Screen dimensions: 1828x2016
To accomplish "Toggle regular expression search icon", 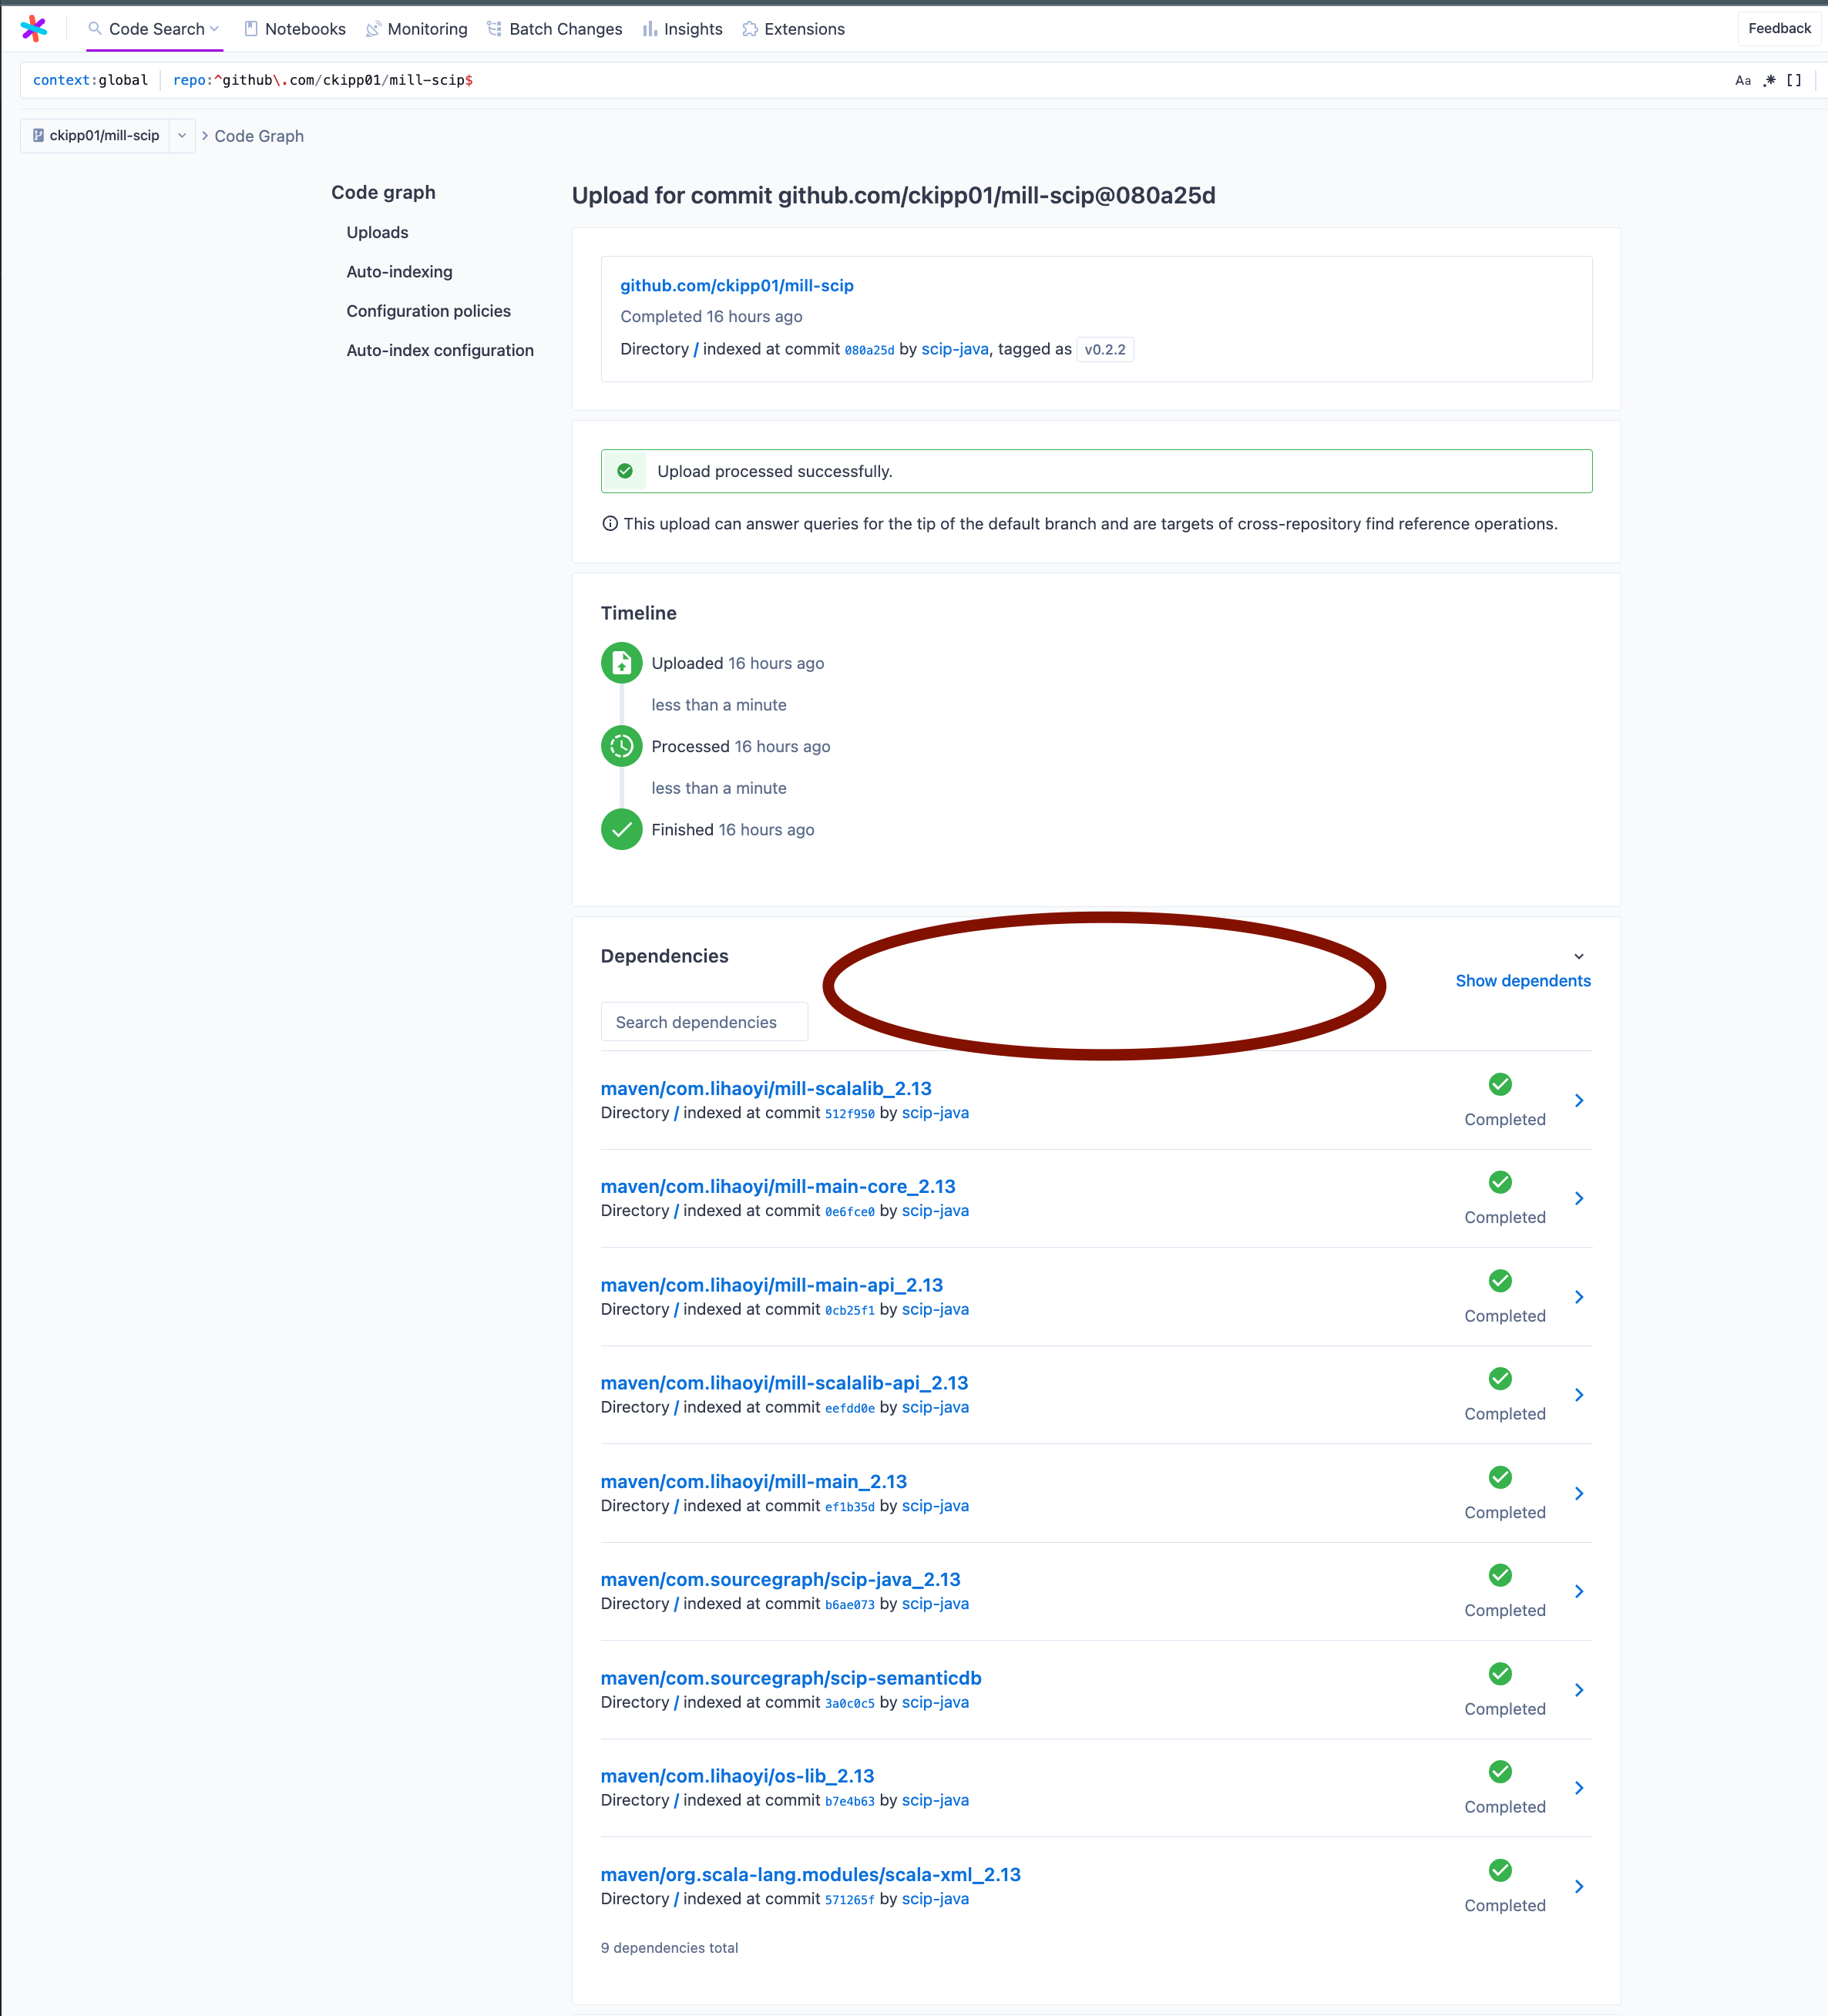I will point(1769,80).
